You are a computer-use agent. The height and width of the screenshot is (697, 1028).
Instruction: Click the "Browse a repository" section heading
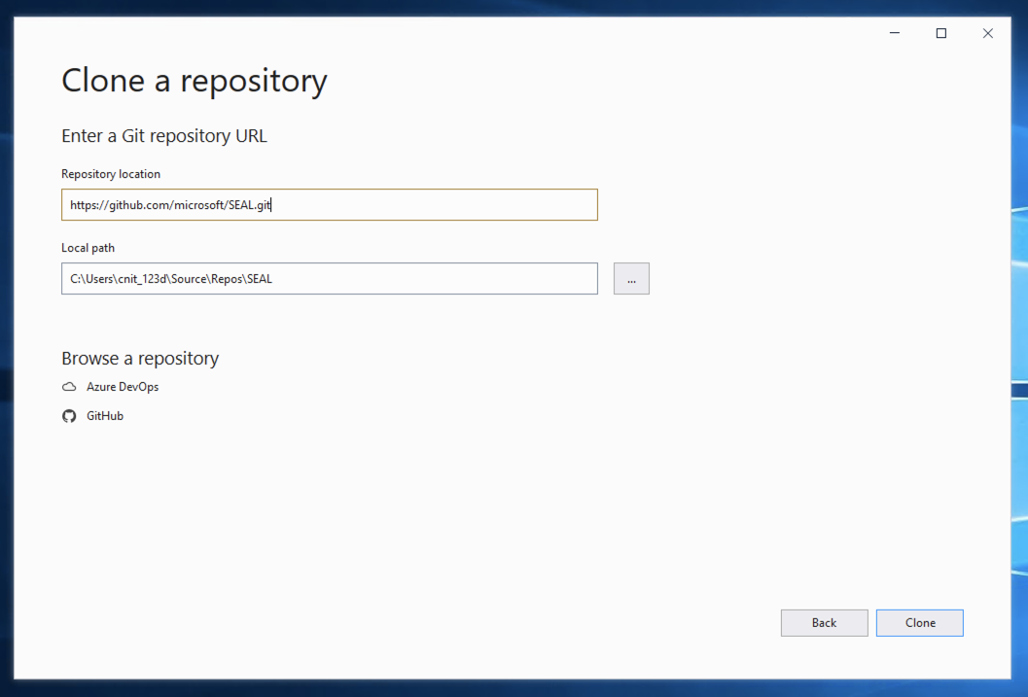(x=140, y=359)
